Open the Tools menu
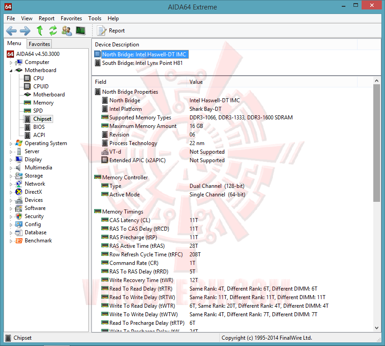 point(95,18)
